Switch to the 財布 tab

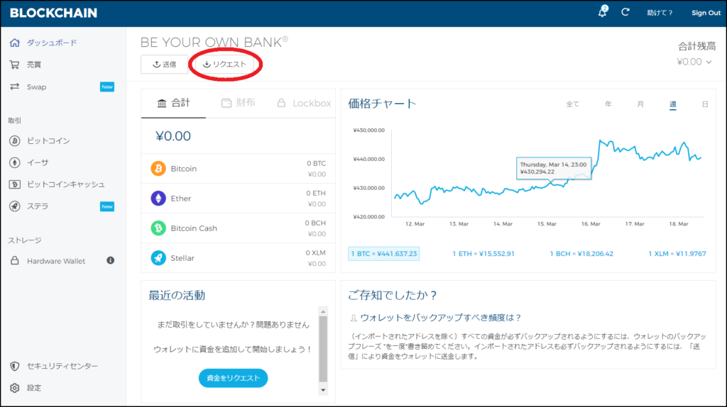(239, 104)
